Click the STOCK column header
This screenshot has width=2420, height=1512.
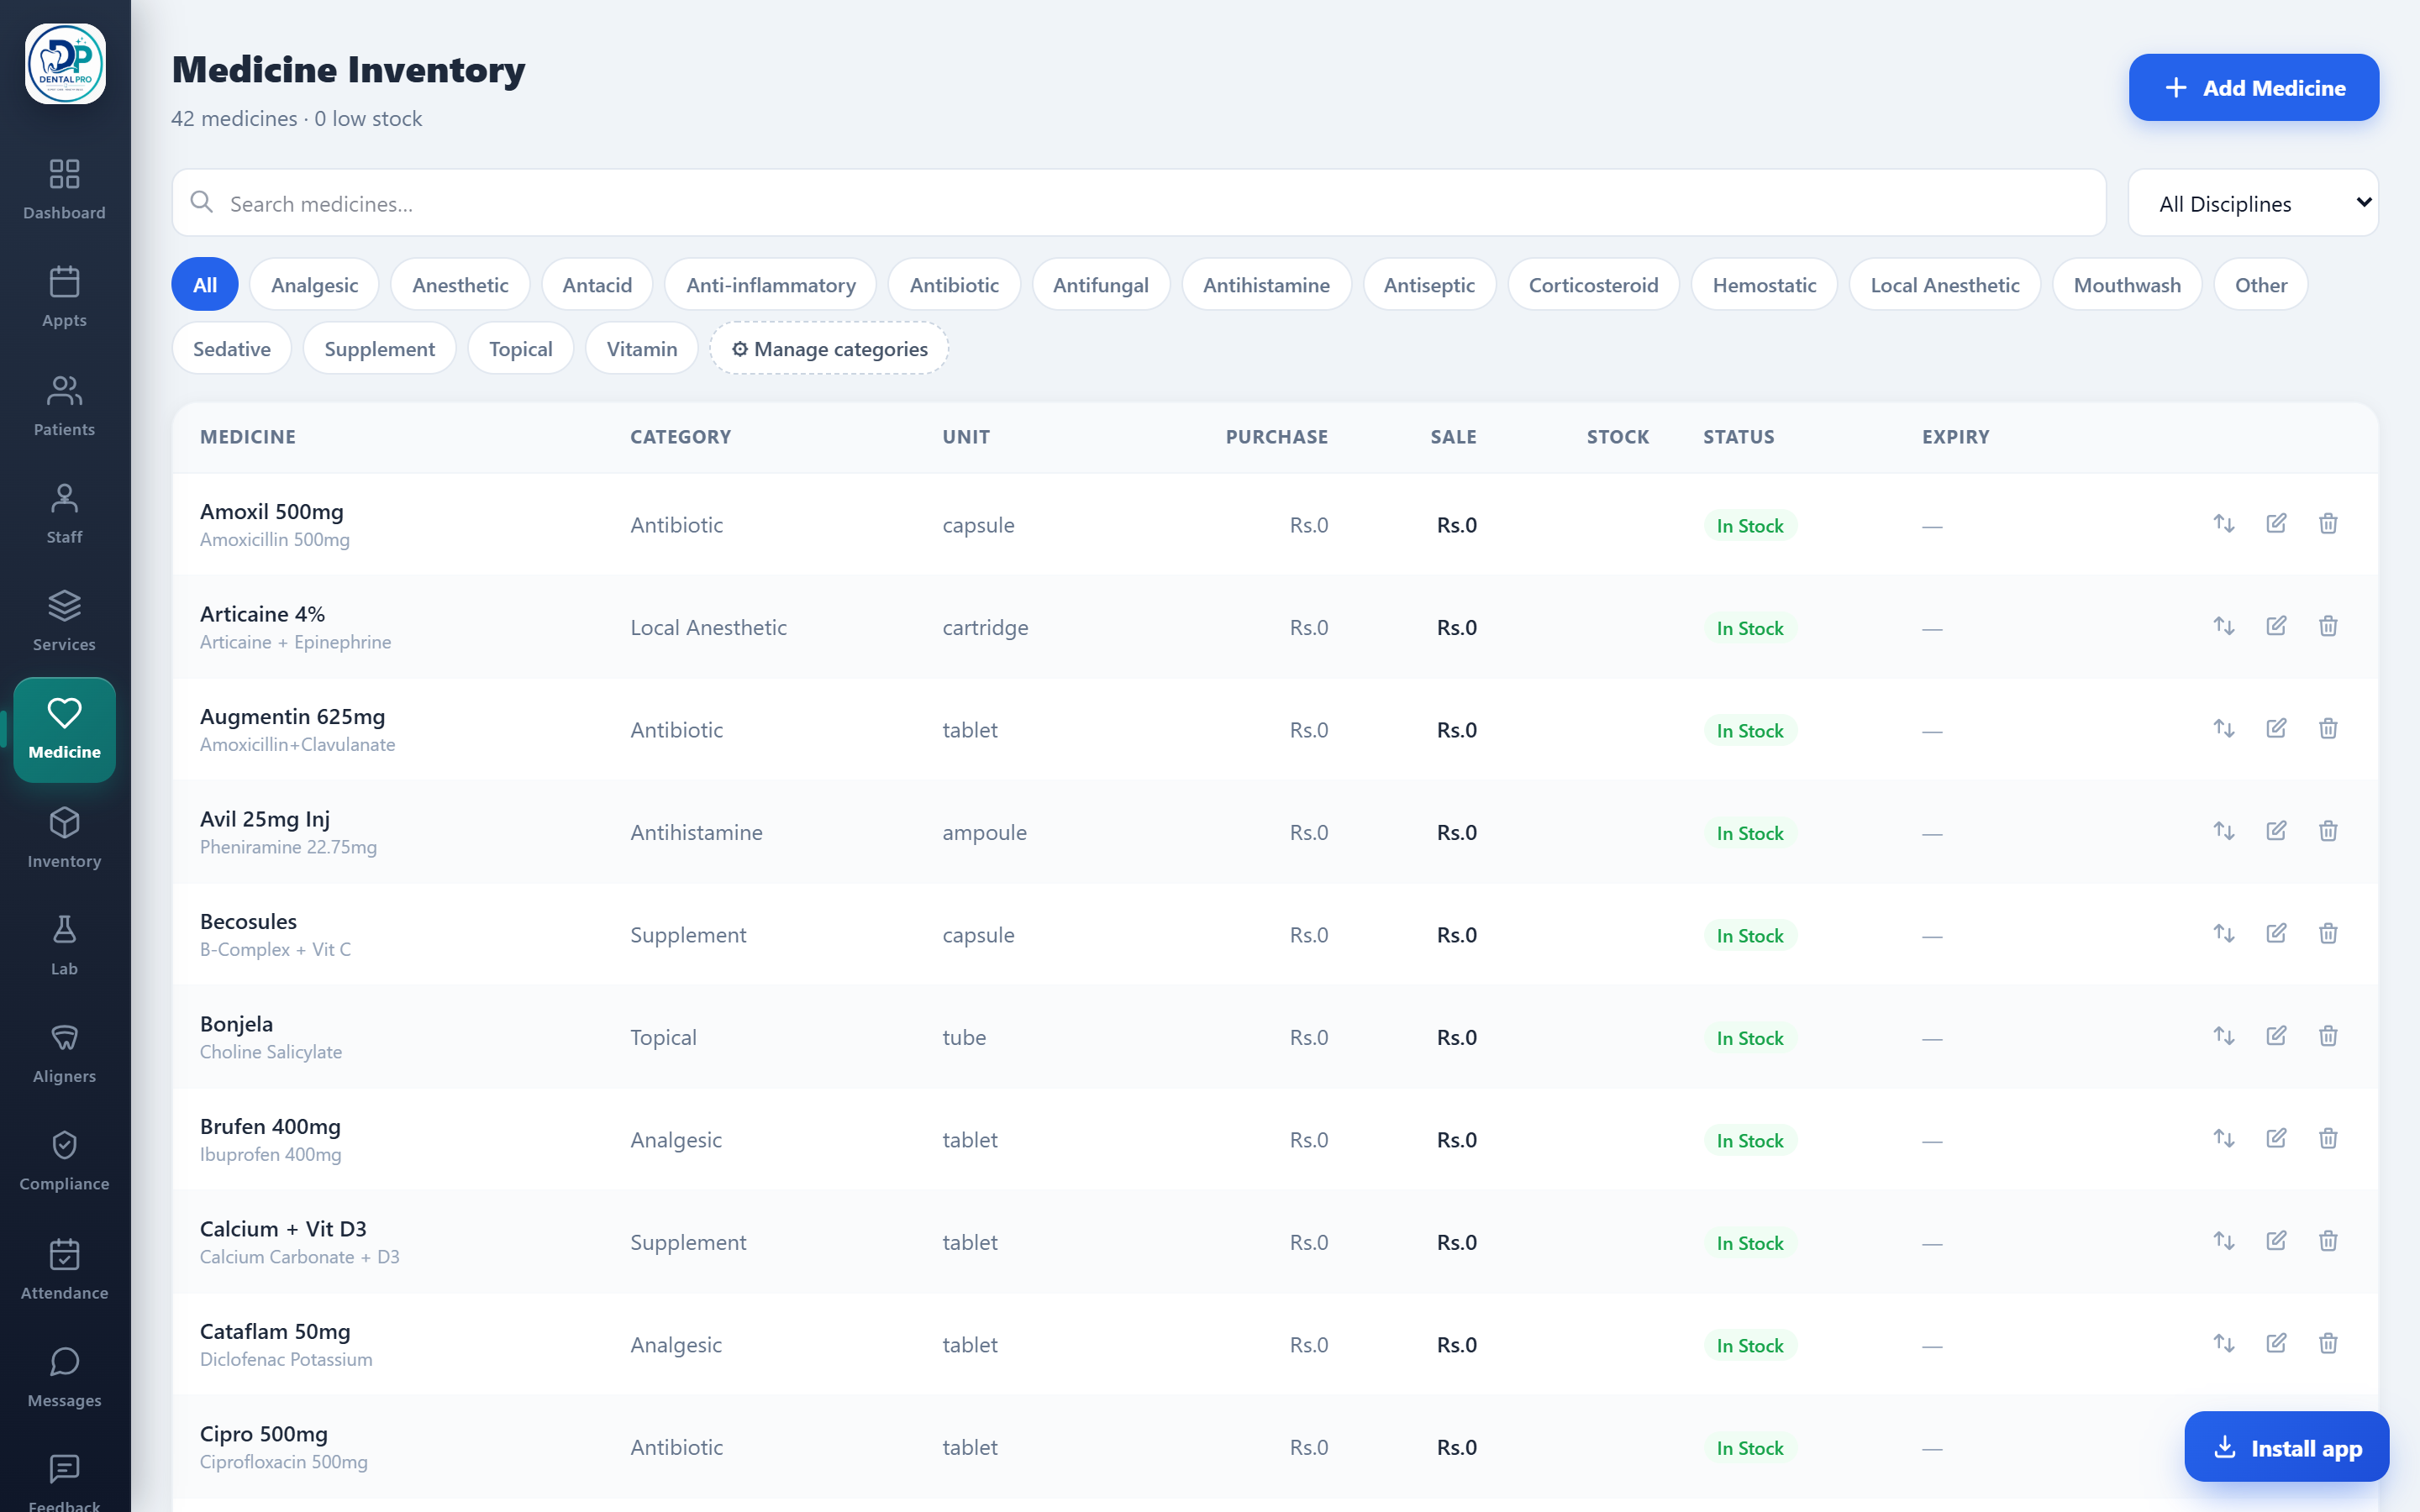pyautogui.click(x=1617, y=437)
